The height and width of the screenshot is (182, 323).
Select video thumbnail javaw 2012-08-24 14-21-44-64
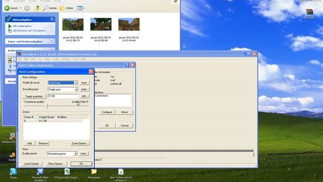tap(129, 24)
